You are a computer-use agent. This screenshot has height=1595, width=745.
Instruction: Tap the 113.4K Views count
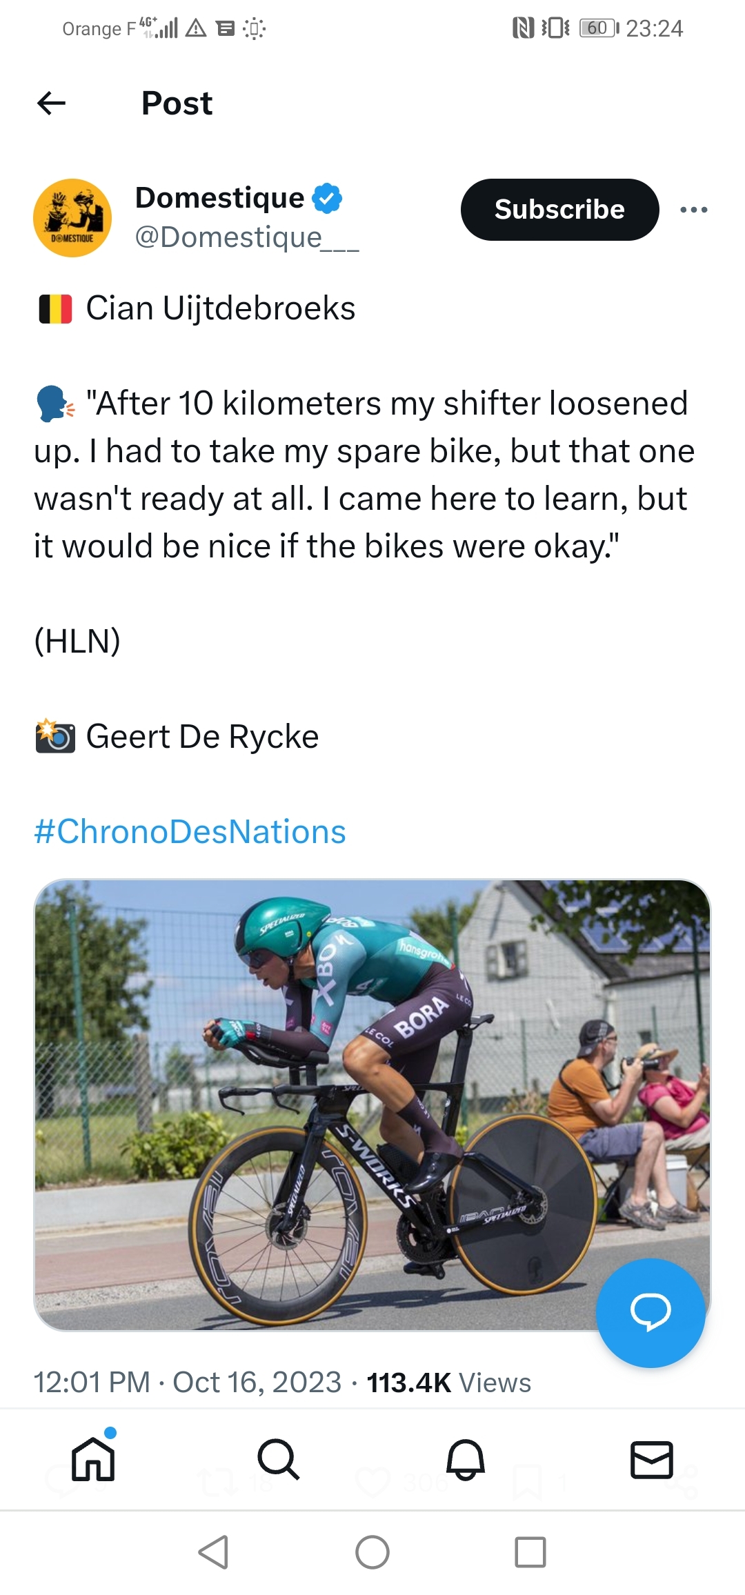tap(448, 1383)
